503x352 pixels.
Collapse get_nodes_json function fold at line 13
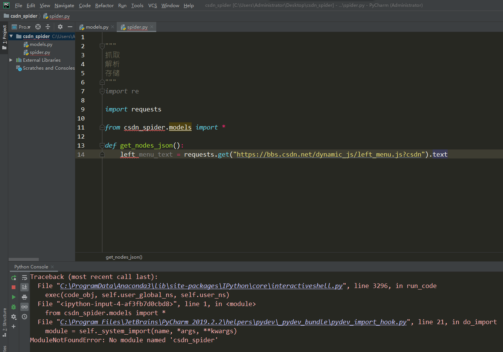point(102,145)
